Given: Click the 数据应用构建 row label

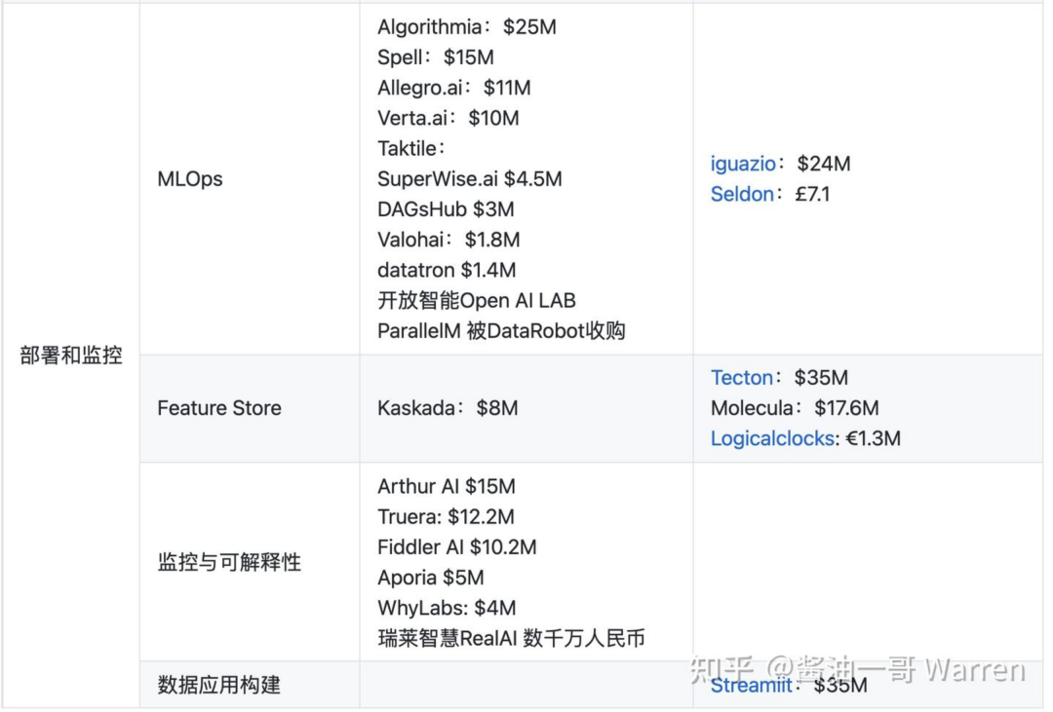Looking at the screenshot, I should [x=219, y=686].
